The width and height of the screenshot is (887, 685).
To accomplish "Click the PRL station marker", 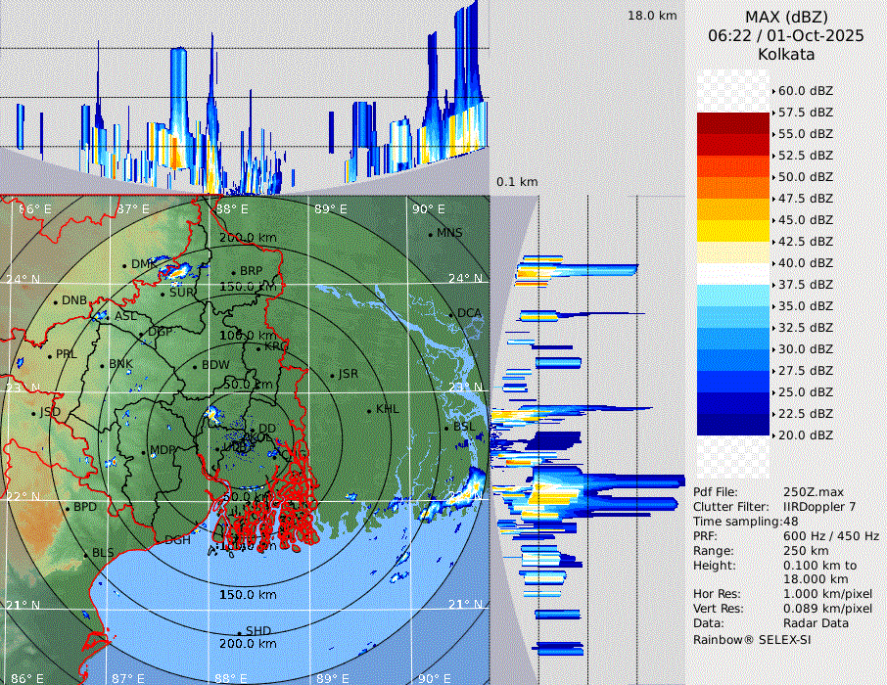I will click(49, 355).
